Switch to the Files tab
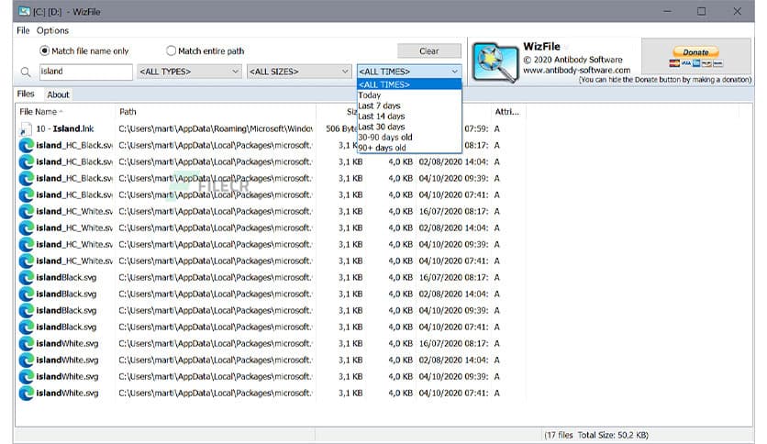Screen dimensions: 767x444 coord(26,94)
